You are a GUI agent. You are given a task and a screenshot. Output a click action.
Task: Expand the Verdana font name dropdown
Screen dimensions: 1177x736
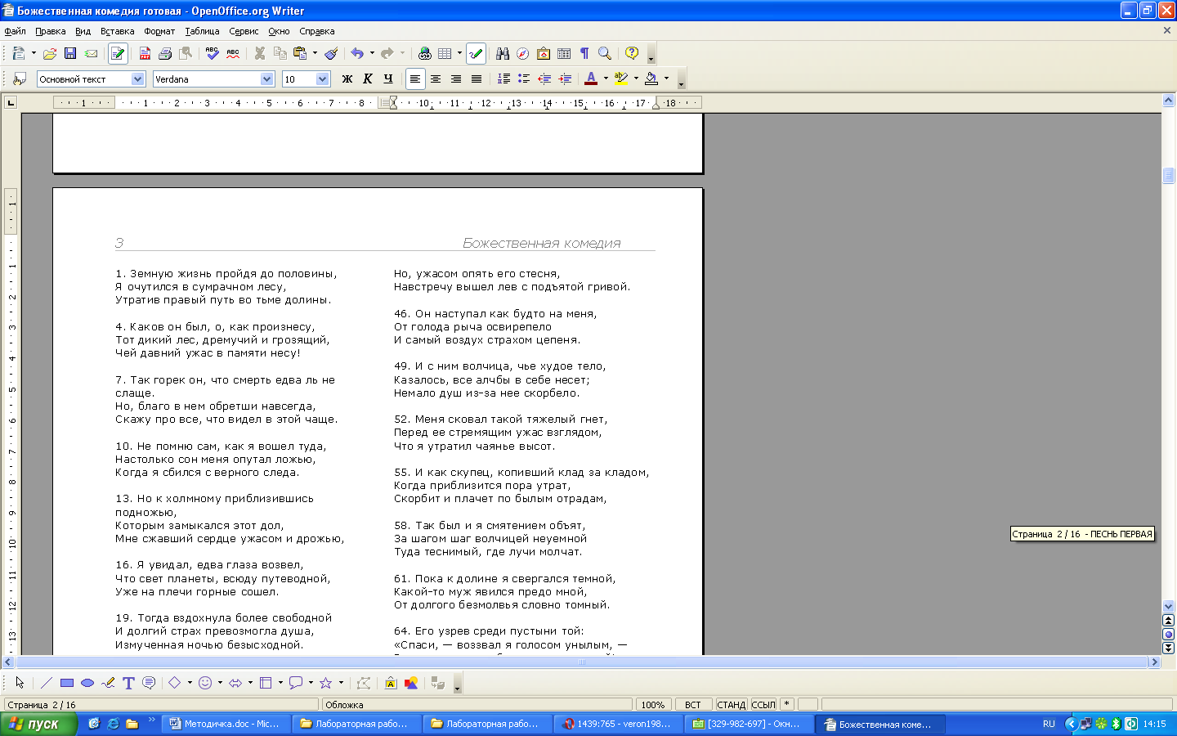click(x=266, y=79)
